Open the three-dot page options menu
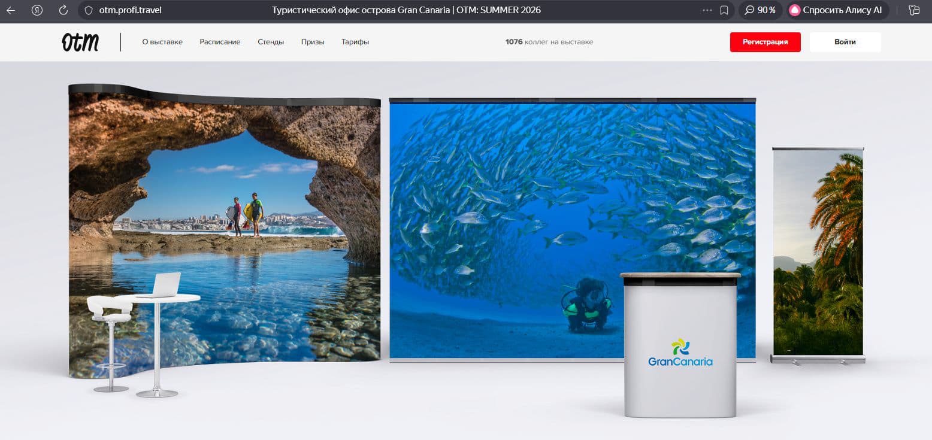Viewport: 932px width, 440px height. click(x=707, y=10)
